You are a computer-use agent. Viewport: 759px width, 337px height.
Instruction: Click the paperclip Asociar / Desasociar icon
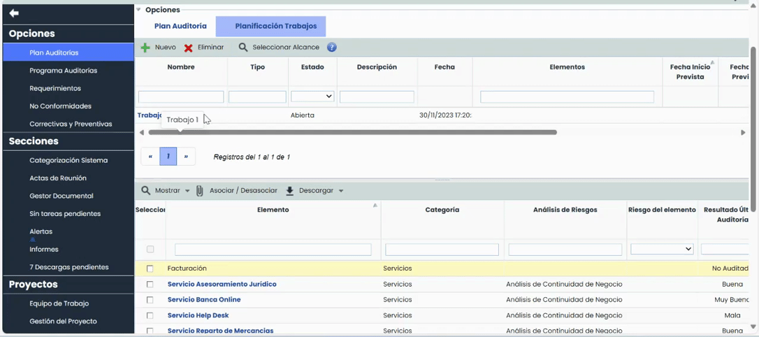(x=200, y=191)
